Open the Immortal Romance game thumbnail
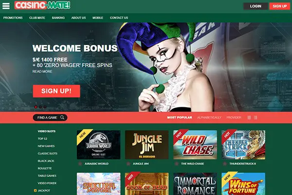Viewport: 292px width, 195px height. (x=195, y=184)
